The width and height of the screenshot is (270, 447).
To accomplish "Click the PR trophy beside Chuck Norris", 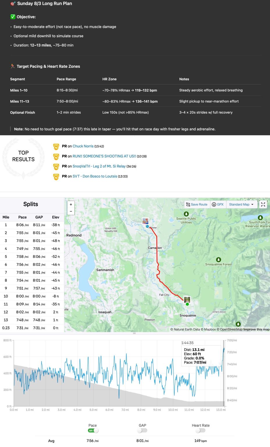I will pos(56,146).
